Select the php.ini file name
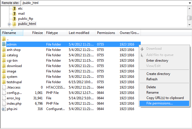Screen dimensions: 192x129 [x=12, y=109]
